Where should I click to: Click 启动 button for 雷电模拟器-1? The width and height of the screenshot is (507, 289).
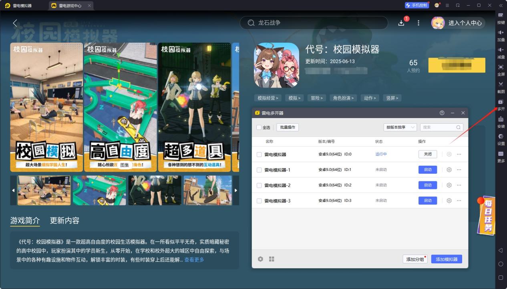[x=428, y=170]
